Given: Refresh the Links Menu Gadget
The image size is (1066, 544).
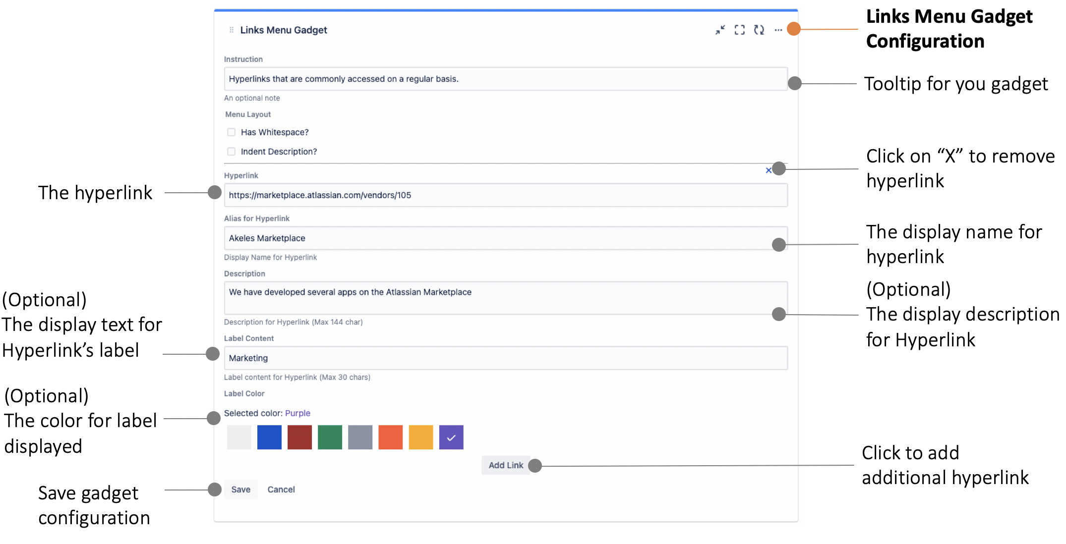Looking at the screenshot, I should tap(759, 30).
